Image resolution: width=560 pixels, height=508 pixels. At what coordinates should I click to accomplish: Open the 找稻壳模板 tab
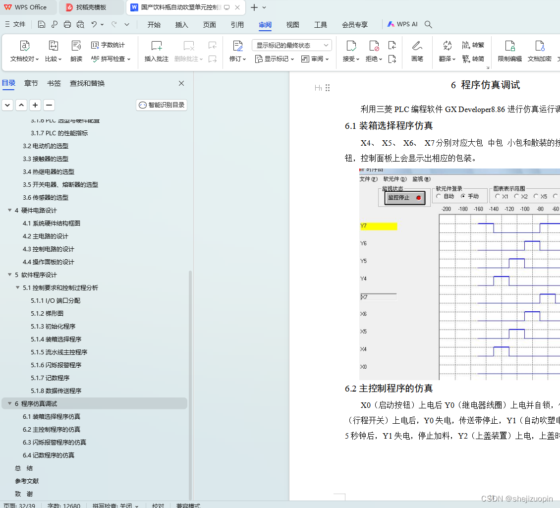(91, 7)
